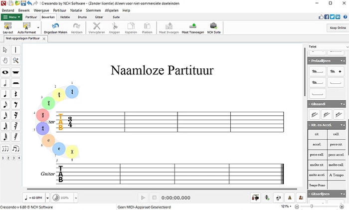The width and height of the screenshot is (349, 210).
Task: Select the hand pan tool
Action: pos(5,60)
